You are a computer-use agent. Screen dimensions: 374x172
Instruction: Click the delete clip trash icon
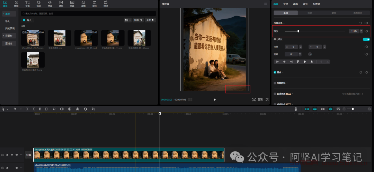(x=46, y=109)
